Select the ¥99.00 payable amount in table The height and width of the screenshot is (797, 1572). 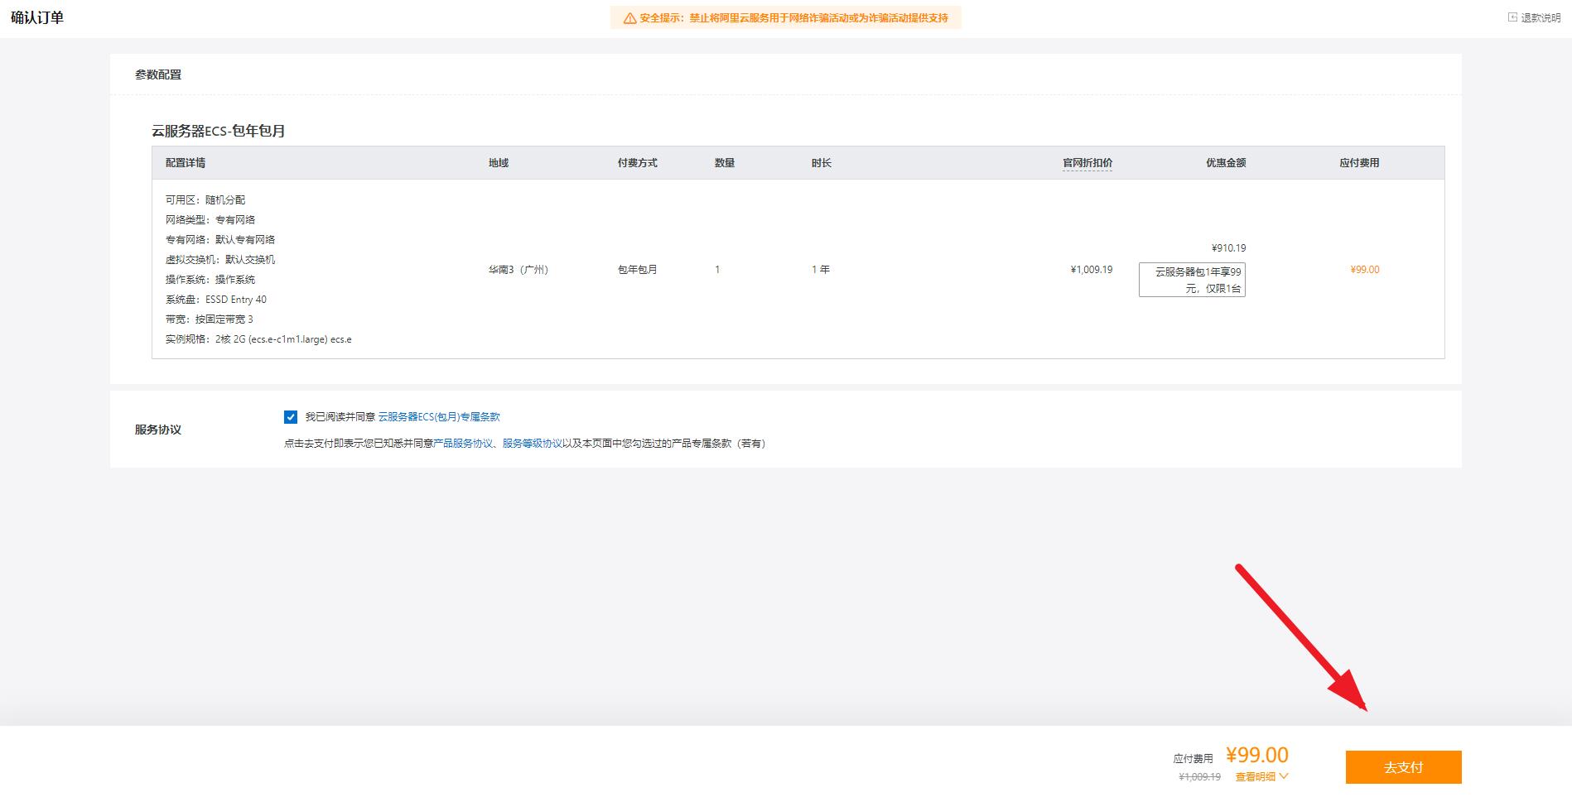tap(1365, 270)
